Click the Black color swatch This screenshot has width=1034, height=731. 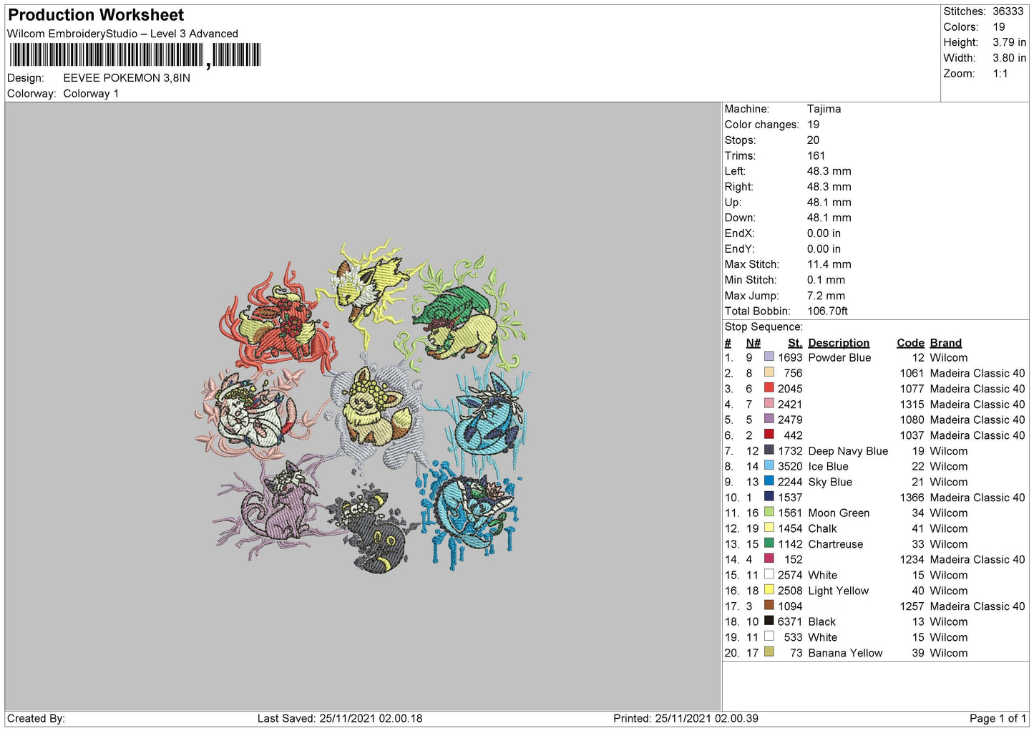tap(769, 621)
